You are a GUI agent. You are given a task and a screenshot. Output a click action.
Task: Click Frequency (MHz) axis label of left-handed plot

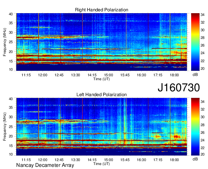5,127
